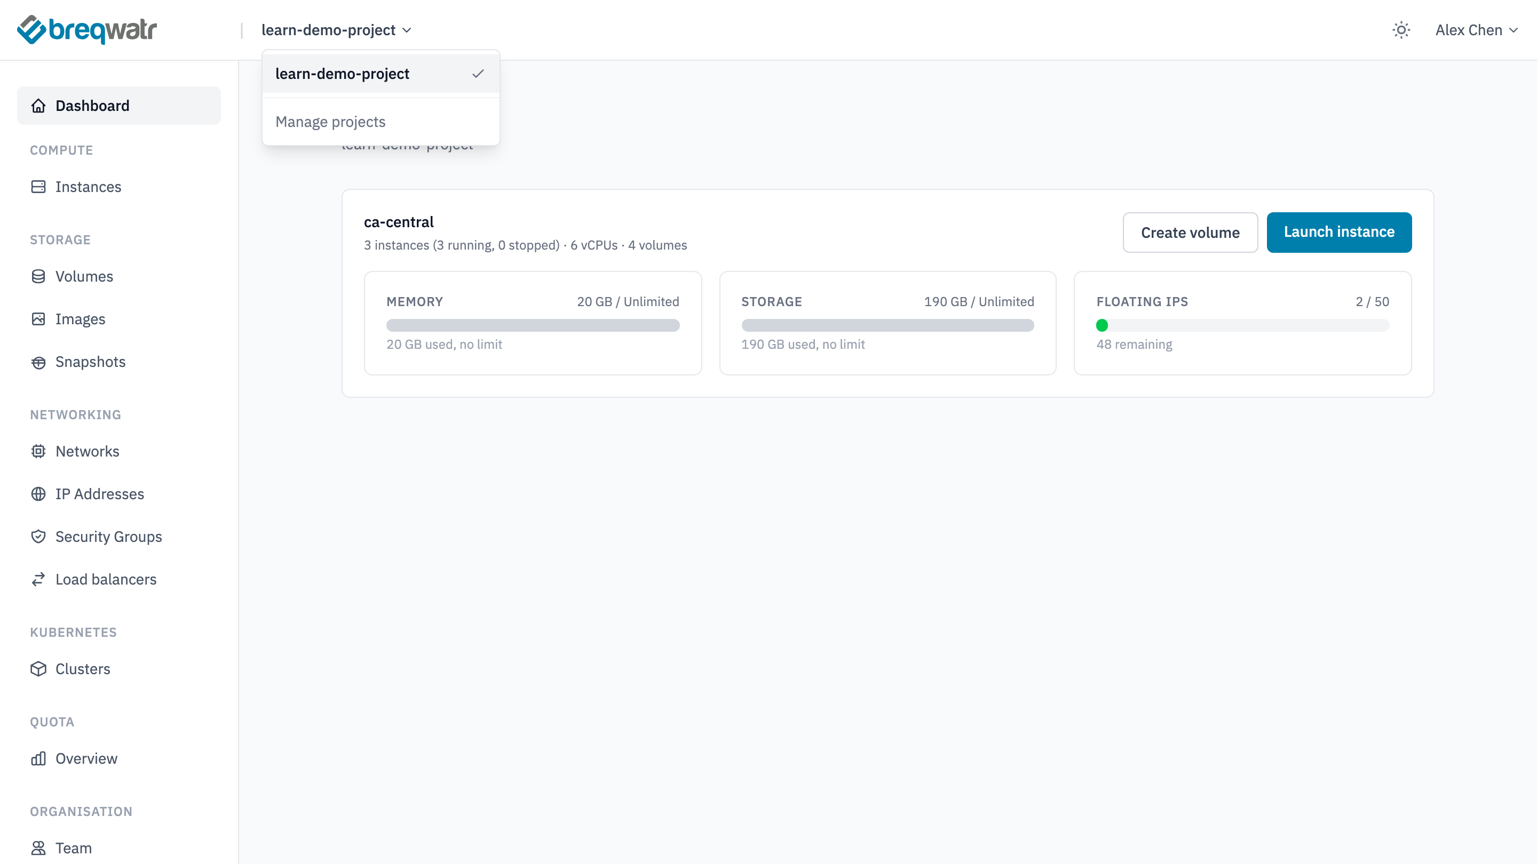Click the '2 / 50' floating IPs value
This screenshot has width=1537, height=864.
(x=1372, y=302)
